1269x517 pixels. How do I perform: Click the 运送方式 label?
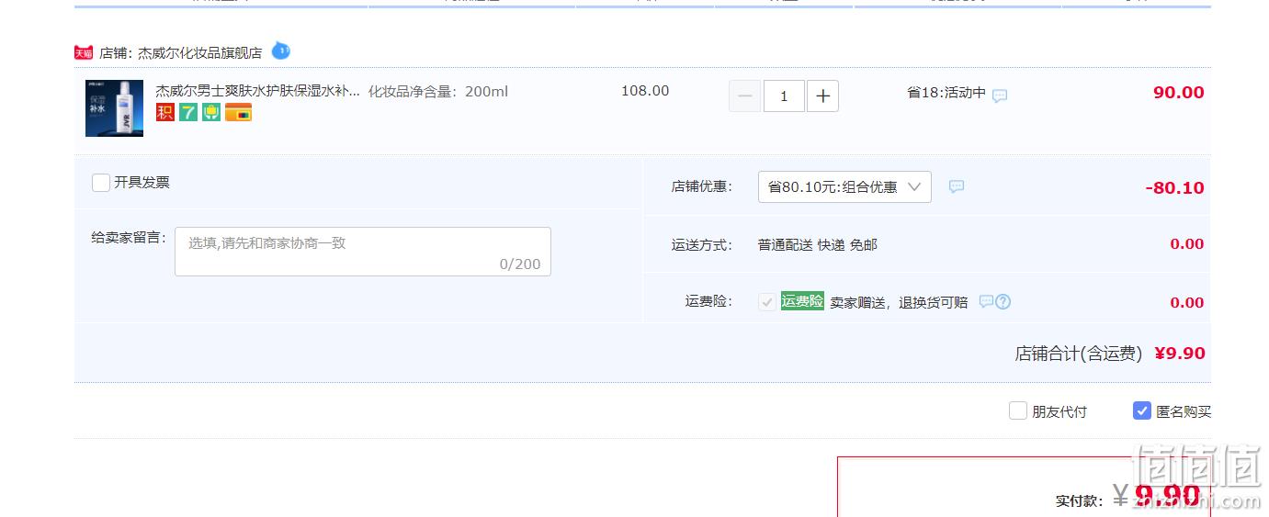[x=702, y=245]
